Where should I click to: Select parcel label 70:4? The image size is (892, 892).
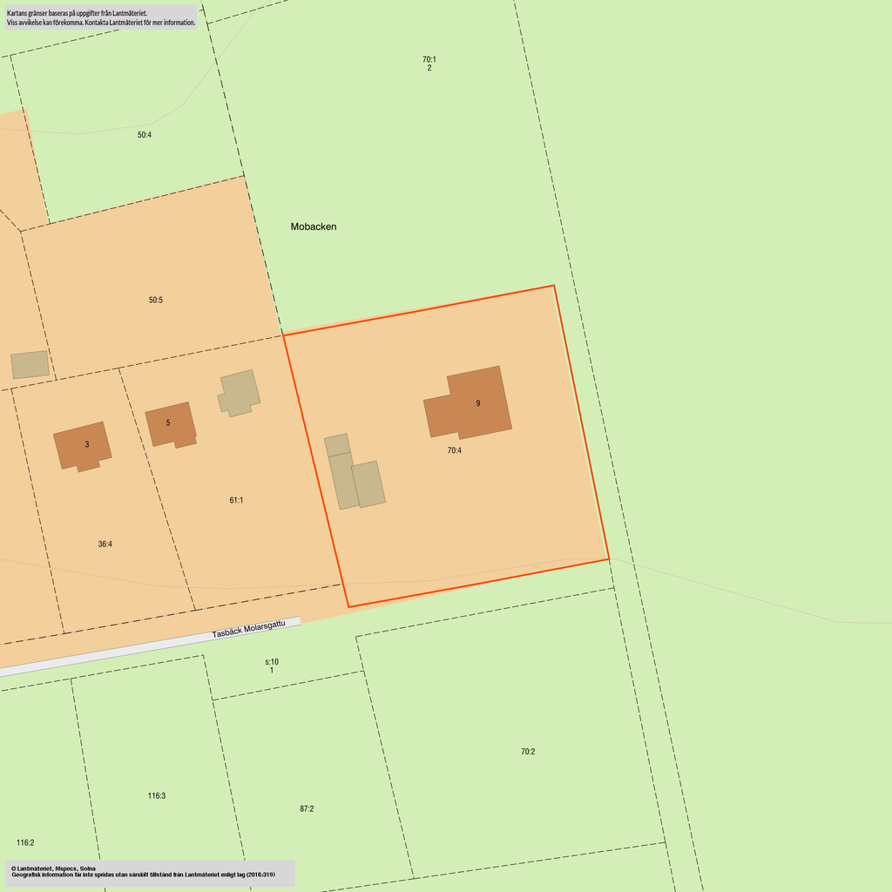point(455,451)
